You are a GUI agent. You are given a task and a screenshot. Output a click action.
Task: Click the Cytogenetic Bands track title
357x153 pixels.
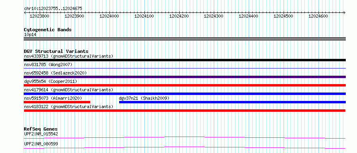click(48, 30)
